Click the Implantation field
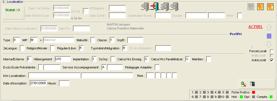The width and height of the screenshot is (277, 101). click(x=94, y=59)
